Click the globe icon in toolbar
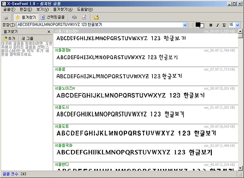244x178 pixels. (x=75, y=17)
